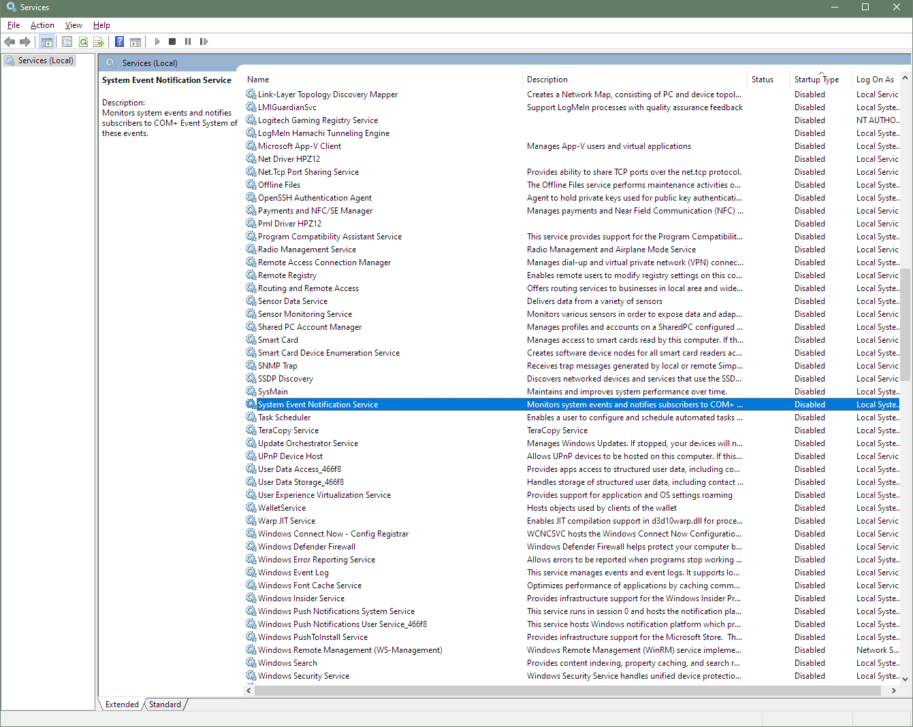Select Program Compatibility Assistant Service

pyautogui.click(x=572, y=237)
